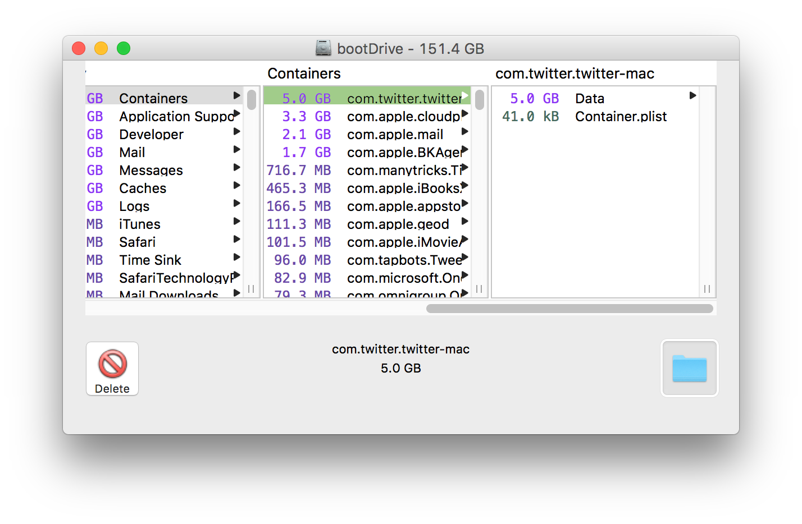
Task: Select the Mail folder row
Action: 164,150
